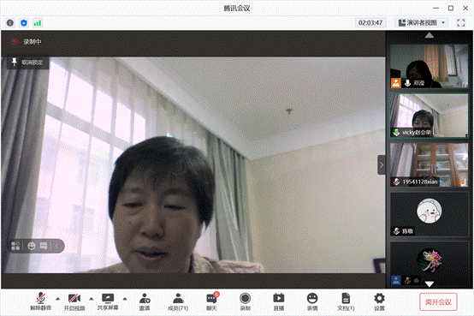Turn on the video camera

[74, 301]
